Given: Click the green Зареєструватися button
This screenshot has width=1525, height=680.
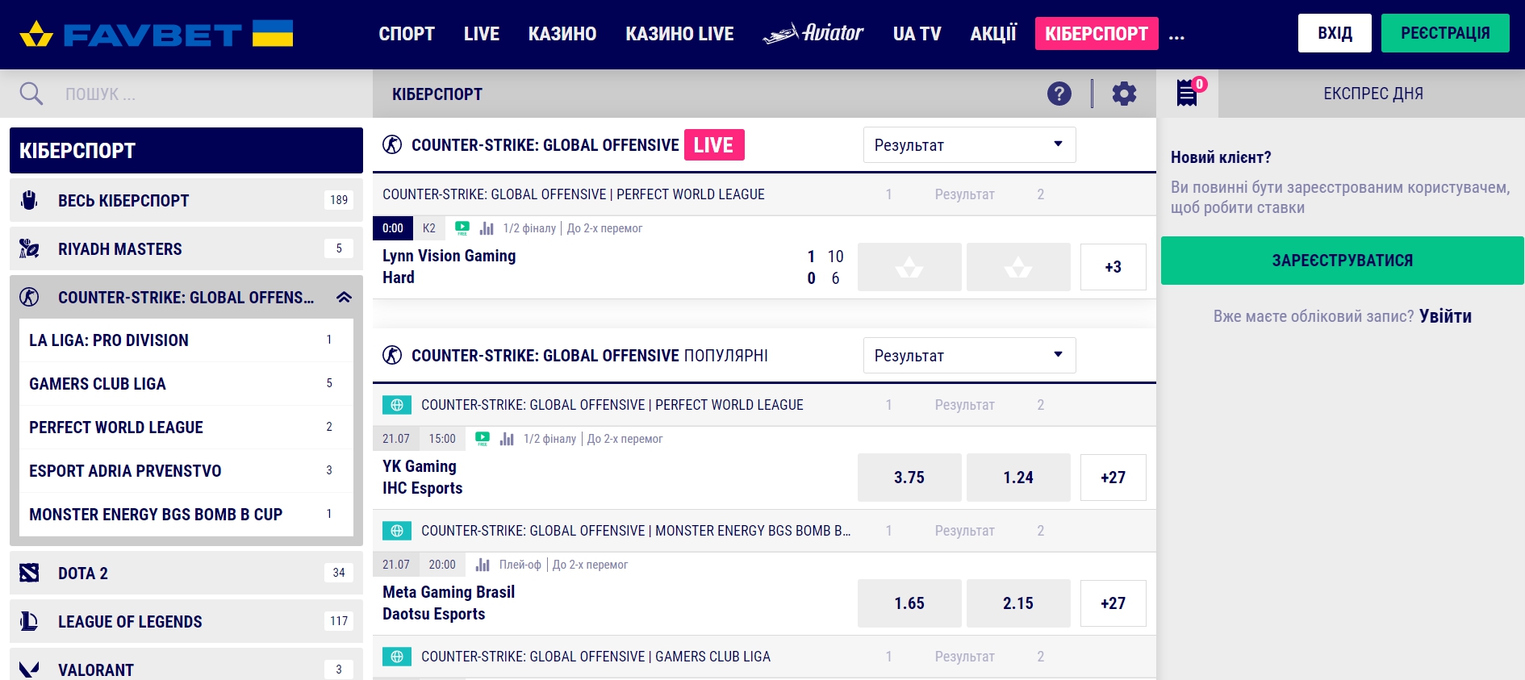Looking at the screenshot, I should [1342, 261].
